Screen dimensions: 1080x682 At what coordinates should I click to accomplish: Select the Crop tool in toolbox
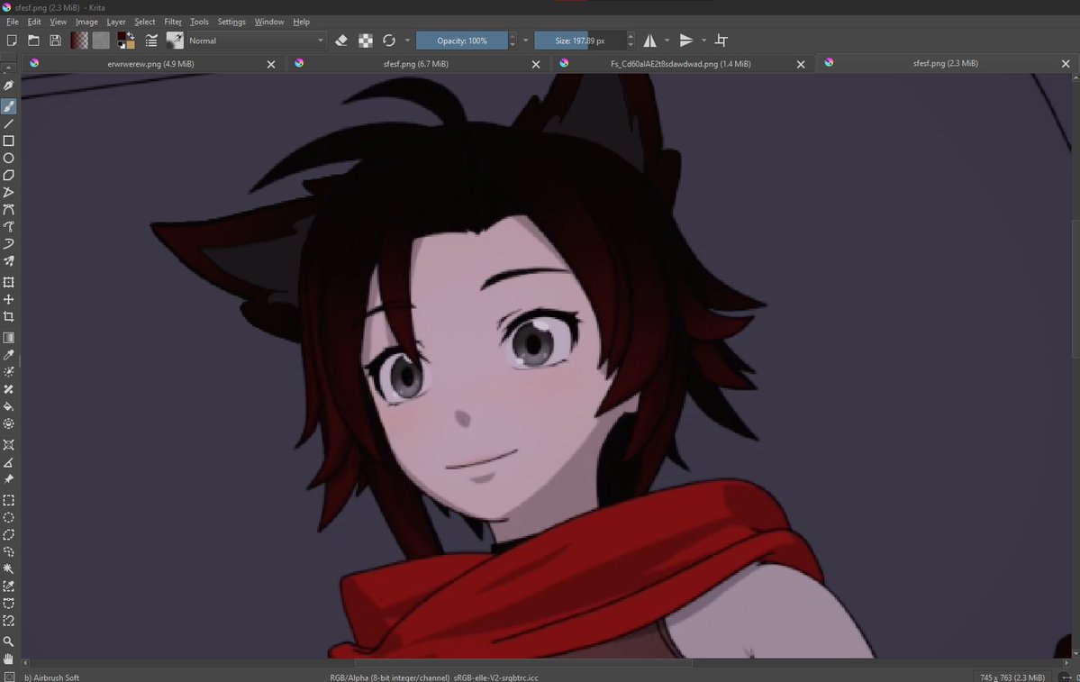pyautogui.click(x=8, y=316)
